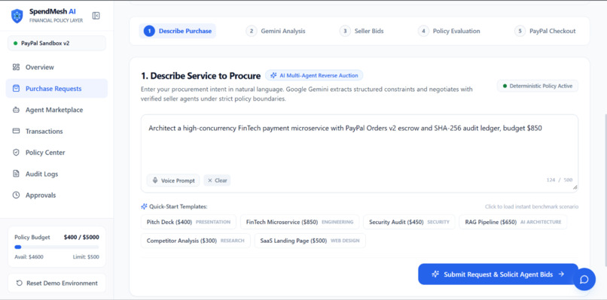
Task: Click the 'Avail: $4600' text
Action: [x=29, y=256]
